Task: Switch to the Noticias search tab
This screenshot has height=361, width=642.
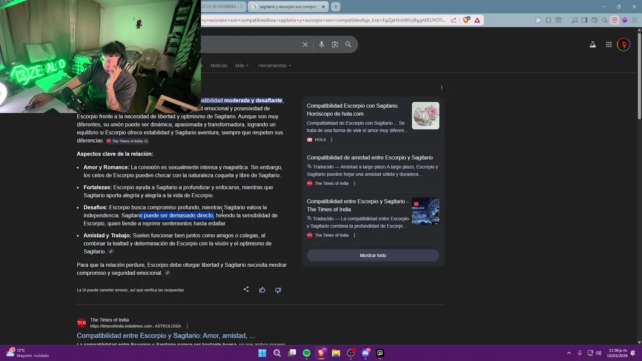Action: [x=219, y=66]
